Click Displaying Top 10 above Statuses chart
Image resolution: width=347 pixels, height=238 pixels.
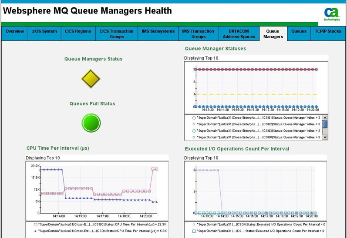[201, 58]
